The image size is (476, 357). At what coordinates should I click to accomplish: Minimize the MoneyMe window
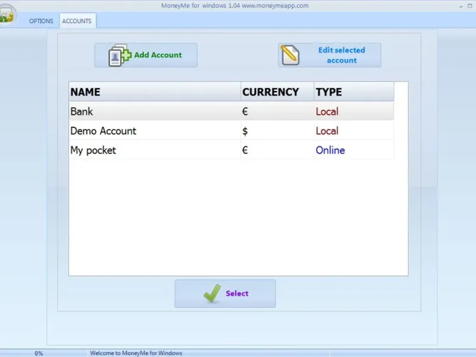click(x=461, y=6)
